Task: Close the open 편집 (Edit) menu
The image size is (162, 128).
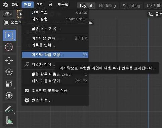Action: click(x=28, y=5)
